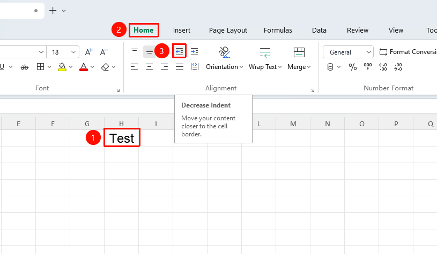Toggle middle vertical alignment

[150, 52]
